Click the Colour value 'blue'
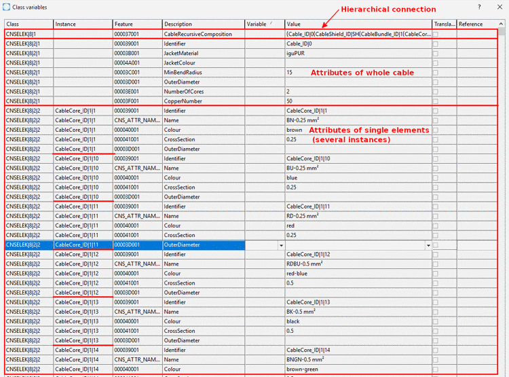 [358, 178]
